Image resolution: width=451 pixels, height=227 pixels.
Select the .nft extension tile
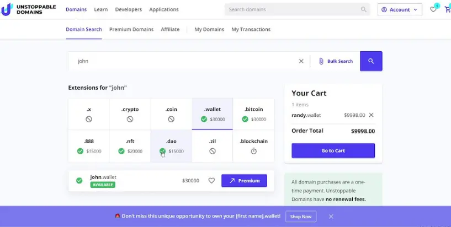[130, 146]
